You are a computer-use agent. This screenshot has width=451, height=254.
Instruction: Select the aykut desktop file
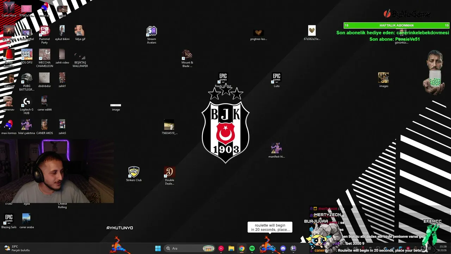[62, 11]
